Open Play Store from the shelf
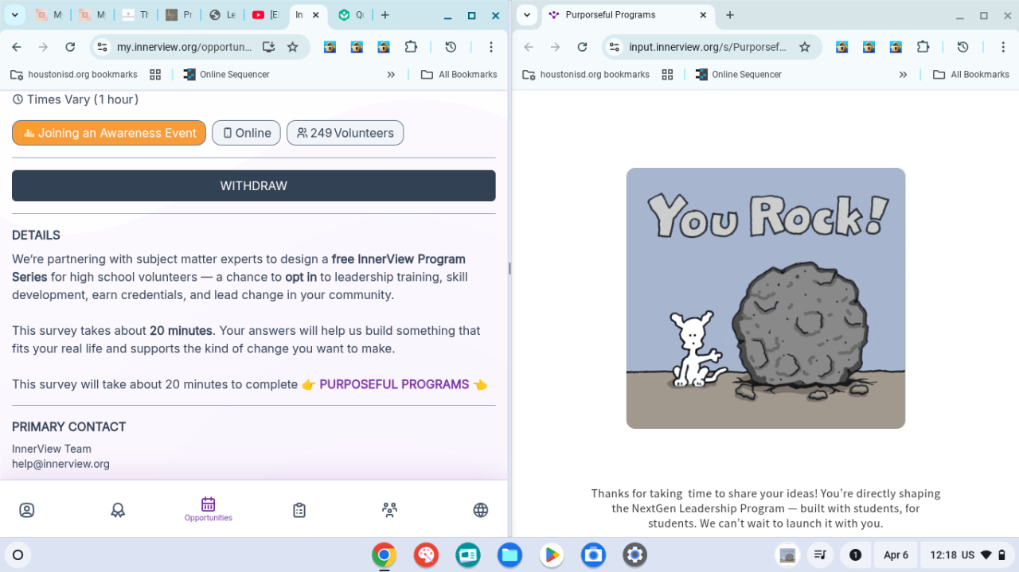This screenshot has height=572, width=1019. (551, 554)
